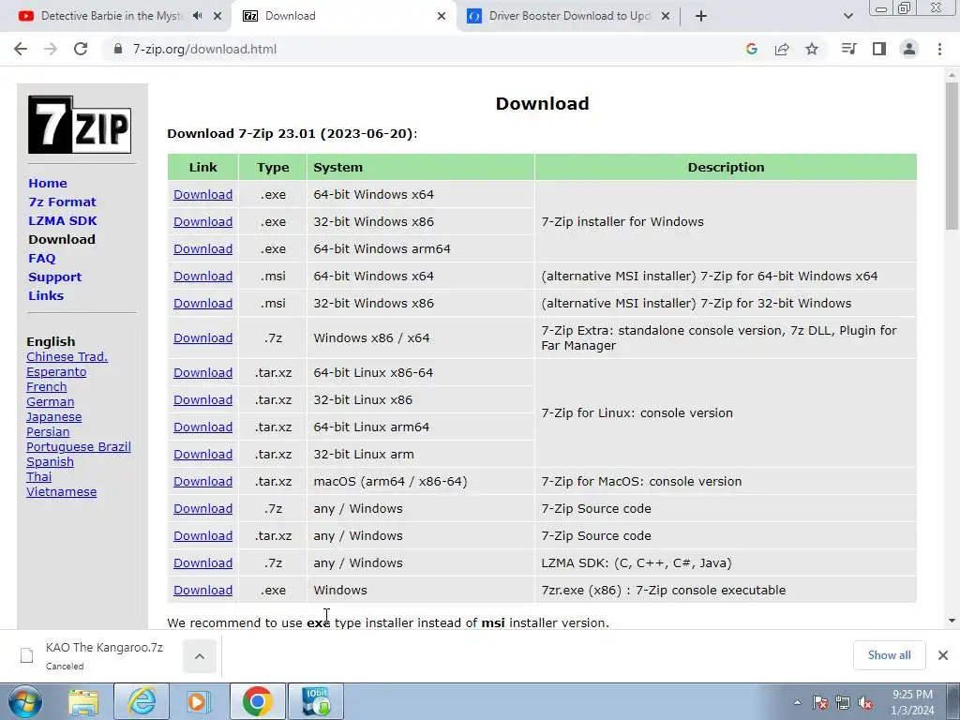Switch language to Vietnamese

61,491
